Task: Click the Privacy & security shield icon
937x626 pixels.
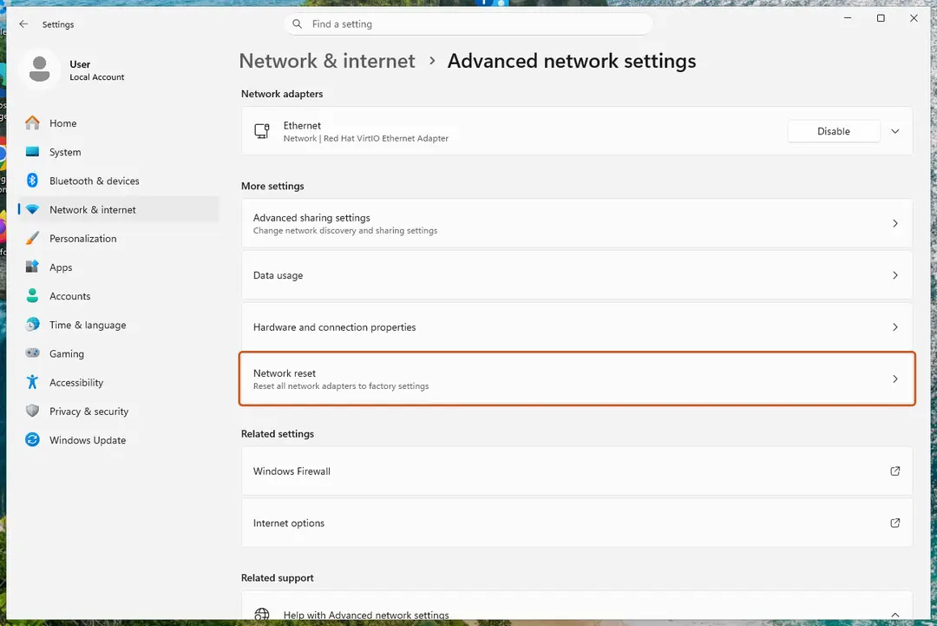Action: coord(32,411)
